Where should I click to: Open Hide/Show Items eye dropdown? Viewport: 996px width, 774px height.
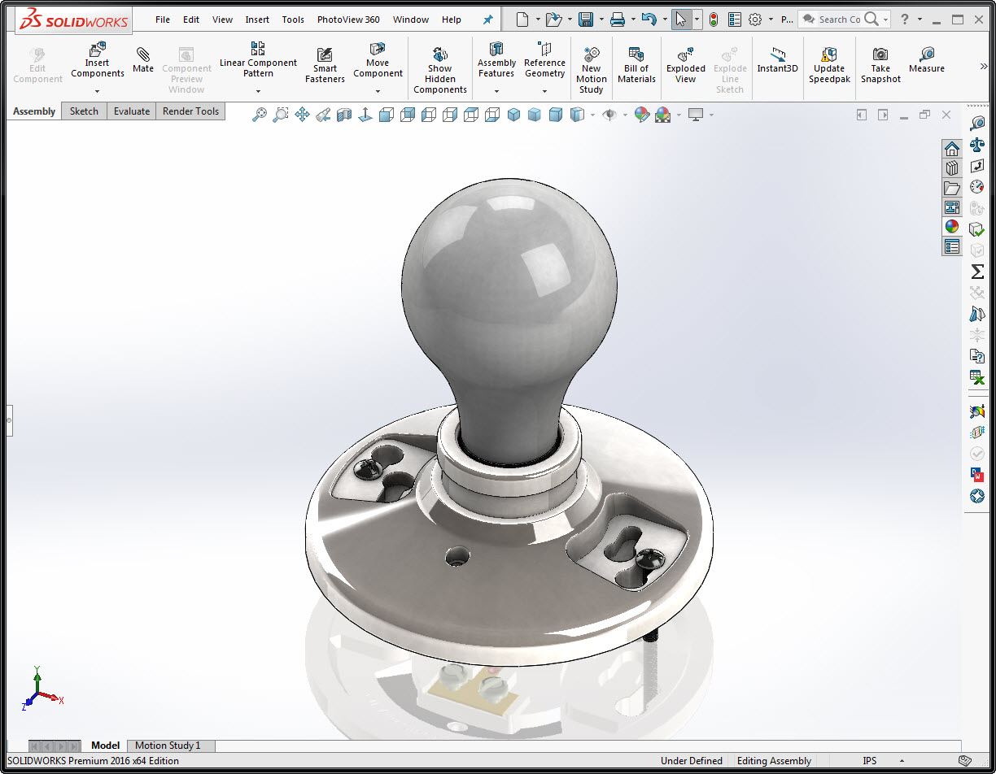[x=625, y=115]
